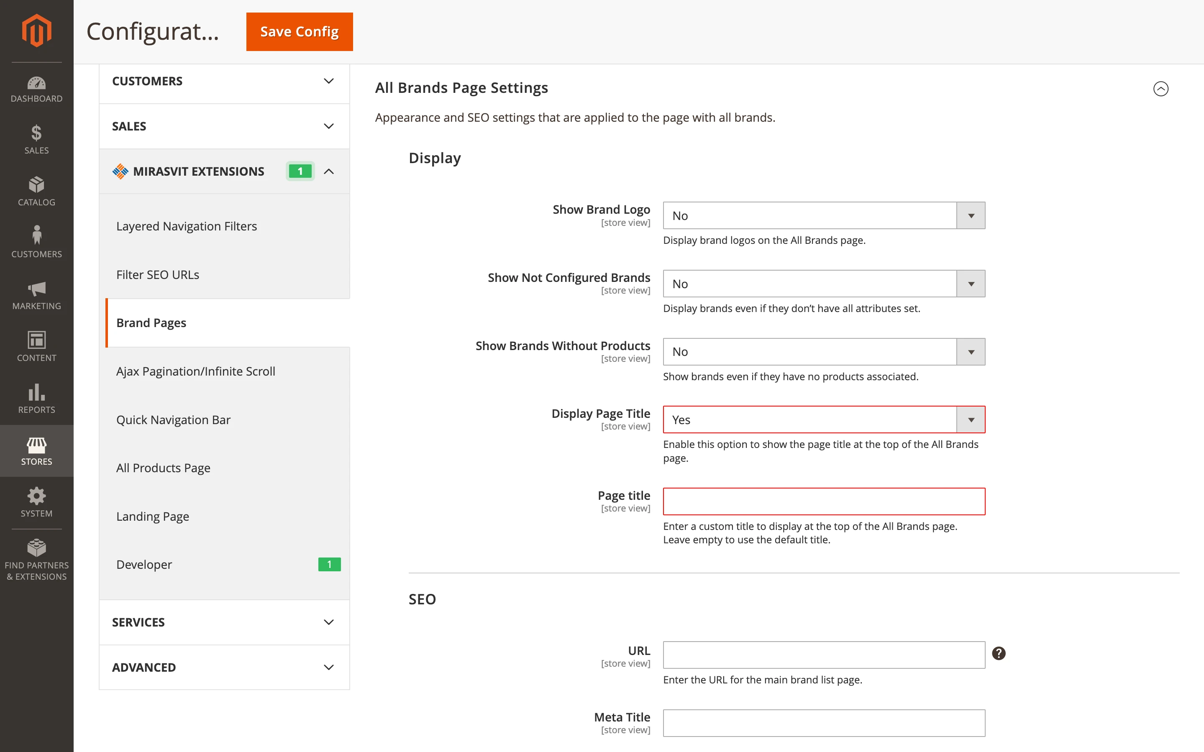Open the Sales section in sidebar

(36, 141)
